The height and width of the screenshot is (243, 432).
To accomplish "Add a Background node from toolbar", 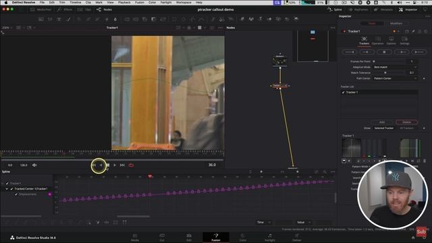I will point(40,19).
